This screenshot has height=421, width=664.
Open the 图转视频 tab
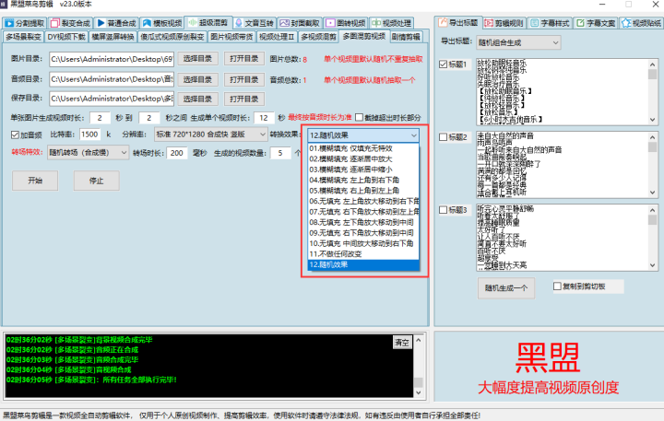tap(346, 23)
